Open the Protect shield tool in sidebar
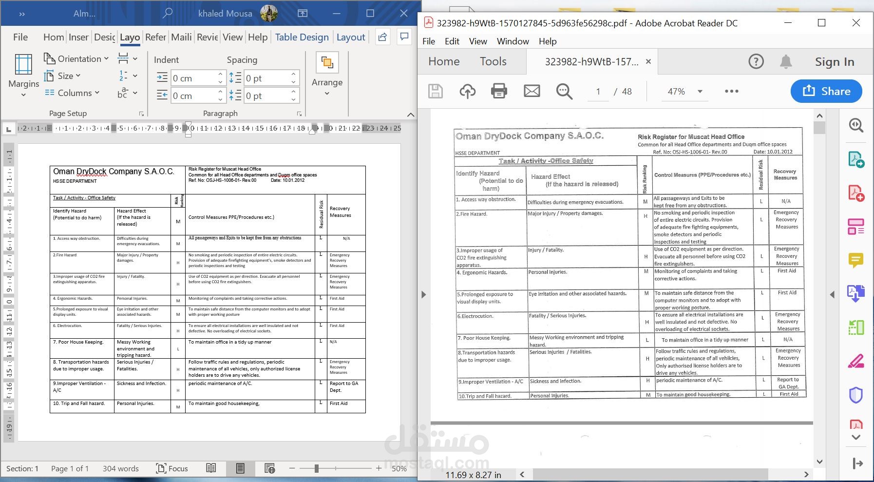The width and height of the screenshot is (874, 482). 856,395
